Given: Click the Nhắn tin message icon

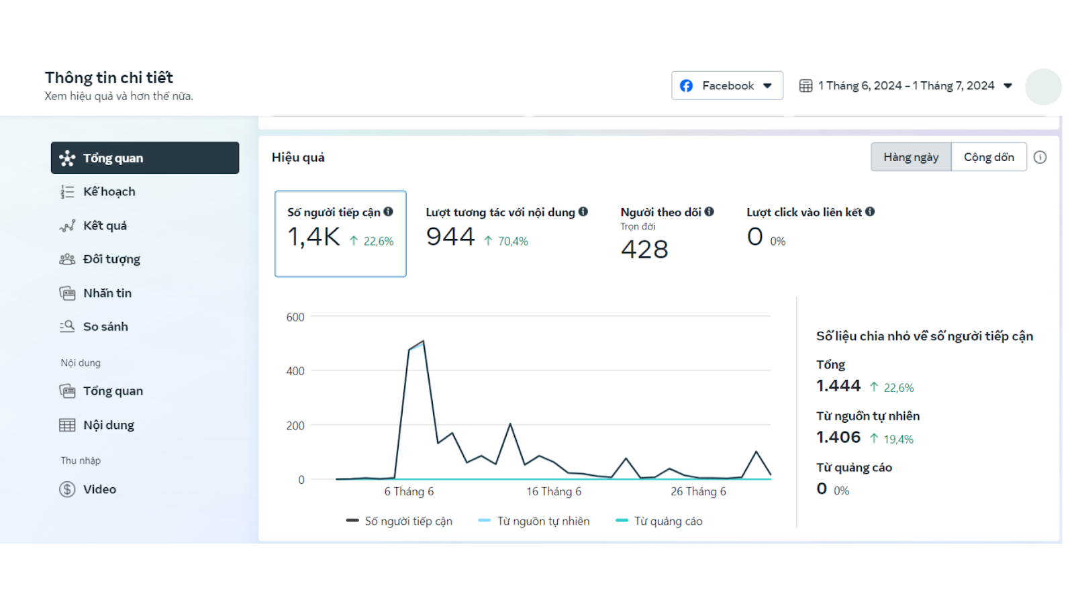Looking at the screenshot, I should click(x=67, y=293).
